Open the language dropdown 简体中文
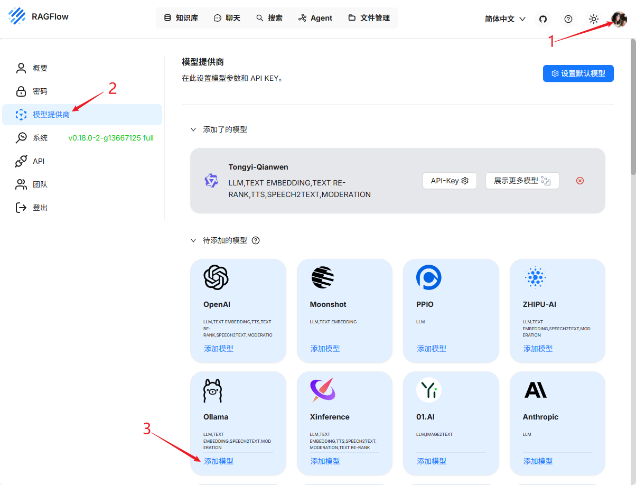This screenshot has width=636, height=485. point(505,19)
